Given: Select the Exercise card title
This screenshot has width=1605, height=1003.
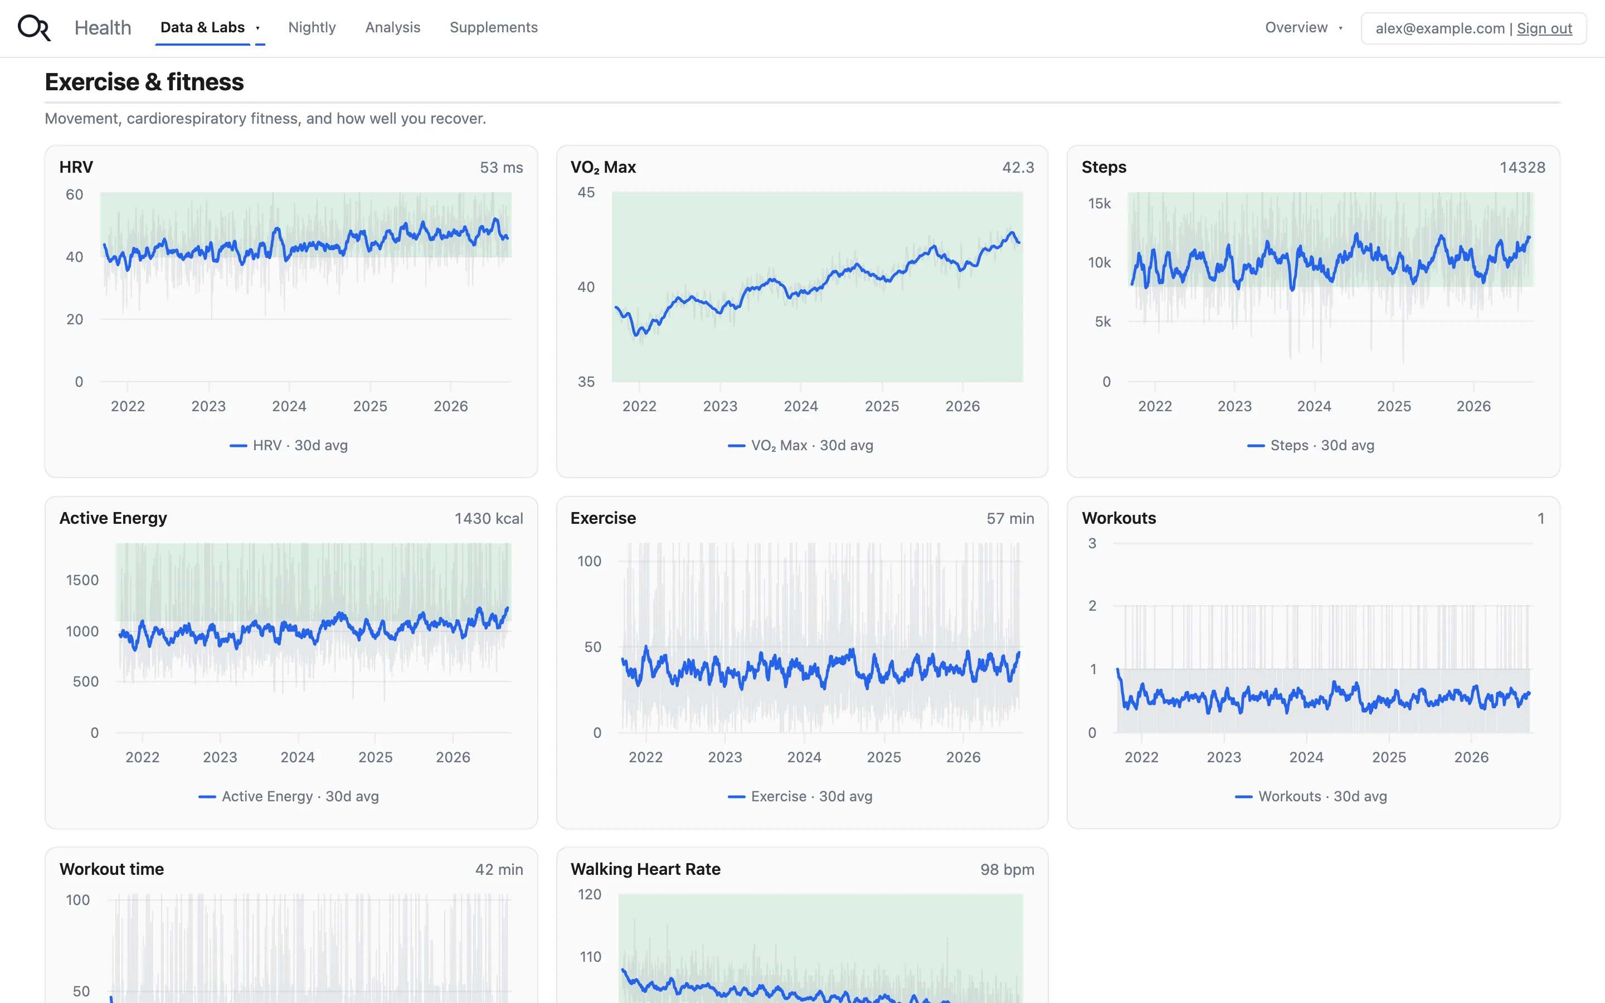Looking at the screenshot, I should point(603,518).
